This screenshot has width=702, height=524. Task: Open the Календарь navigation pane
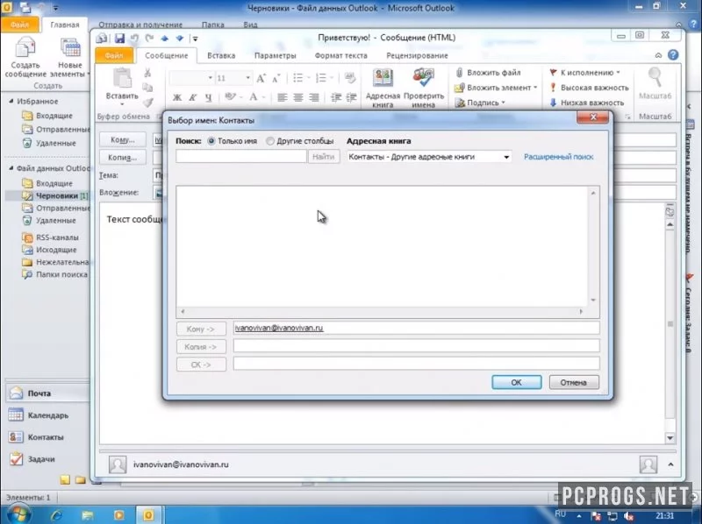point(47,415)
